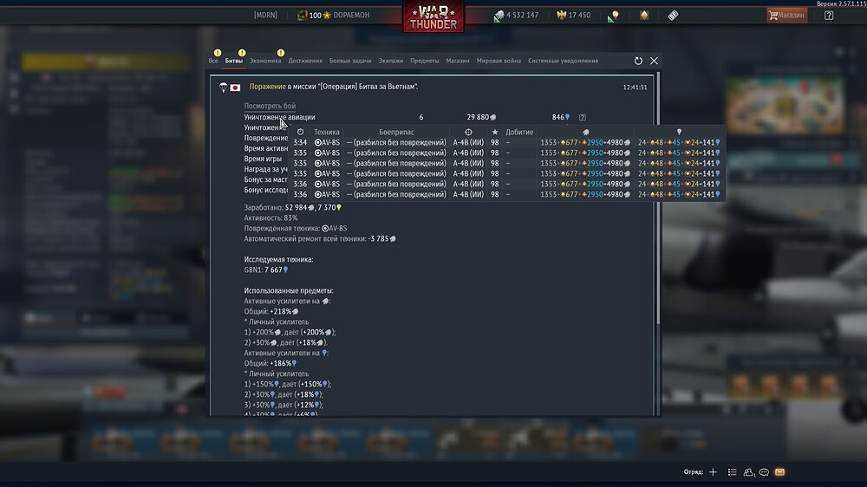
Task: Switch to the Достижения tab
Action: (x=305, y=61)
